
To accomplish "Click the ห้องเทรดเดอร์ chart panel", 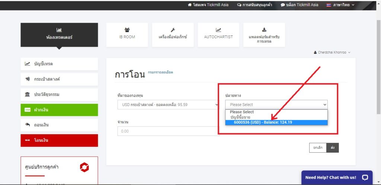I will tap(59, 35).
